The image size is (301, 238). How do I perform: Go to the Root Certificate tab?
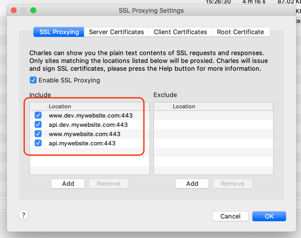pyautogui.click(x=240, y=32)
